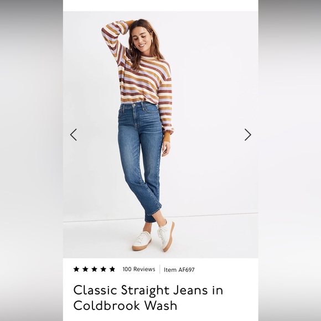321x321 pixels.
Task: Tap the white sneakers in the photo
Action: tap(153, 237)
